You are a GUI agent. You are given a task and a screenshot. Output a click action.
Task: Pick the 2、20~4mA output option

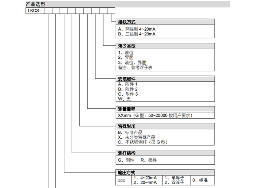(x=145, y=183)
